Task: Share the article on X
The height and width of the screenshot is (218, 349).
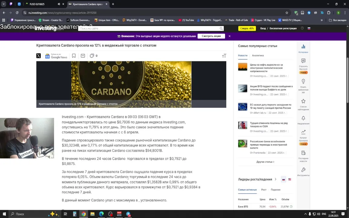Action: pyautogui.click(x=38, y=56)
